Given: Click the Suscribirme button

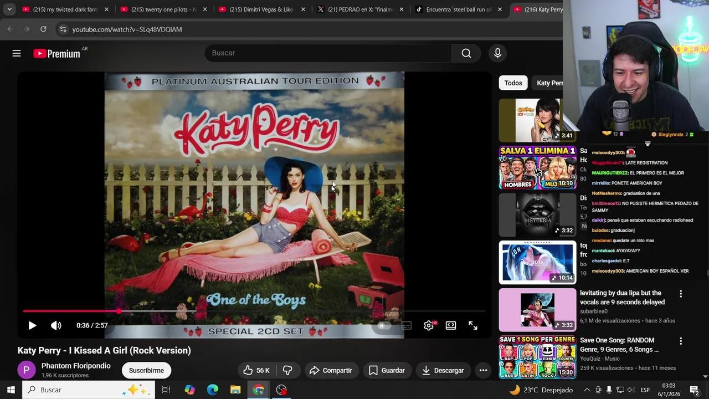Looking at the screenshot, I should [x=146, y=370].
